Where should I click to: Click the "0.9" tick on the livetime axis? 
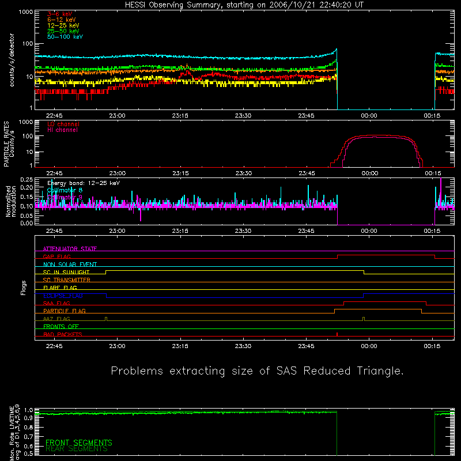28,418
